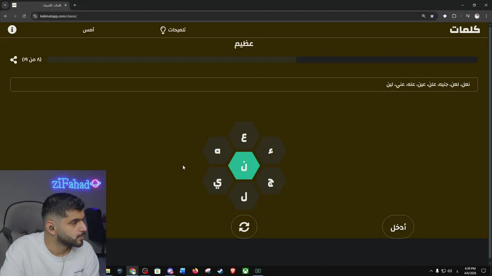
Task: Expand the found words list box
Action: tap(244, 84)
